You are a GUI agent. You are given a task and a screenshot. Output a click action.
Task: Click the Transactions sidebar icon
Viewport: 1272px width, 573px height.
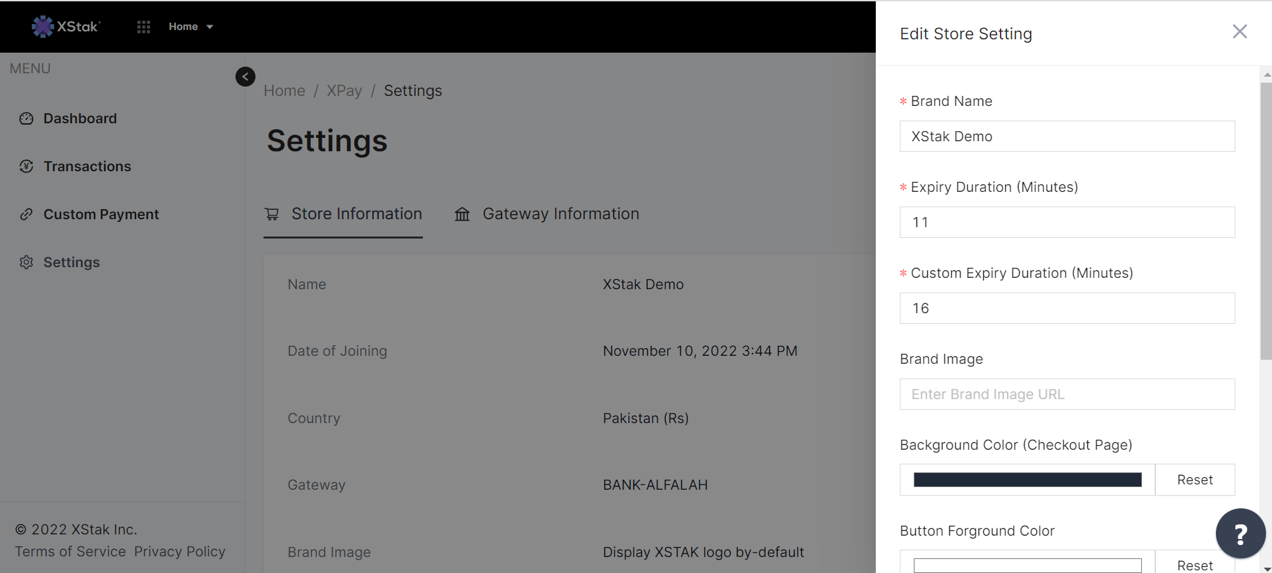pos(26,167)
